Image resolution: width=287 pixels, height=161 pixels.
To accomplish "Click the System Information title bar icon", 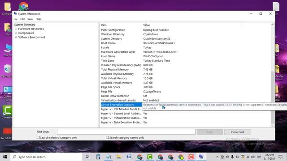I will coord(15,14).
